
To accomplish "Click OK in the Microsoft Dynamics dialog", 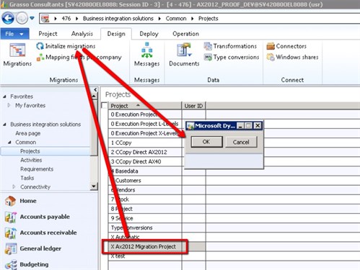I will [206, 142].
